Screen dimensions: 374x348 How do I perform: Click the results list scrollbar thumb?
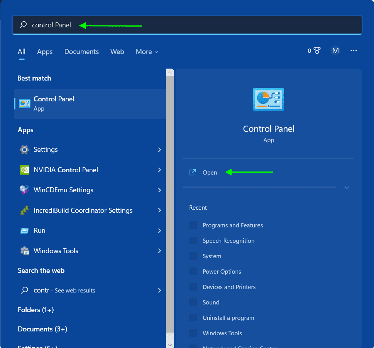(x=170, y=204)
